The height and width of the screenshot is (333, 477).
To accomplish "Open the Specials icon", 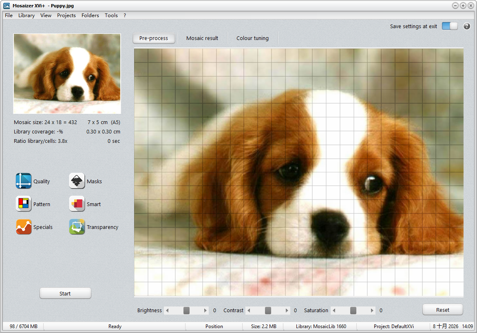I will coord(23,227).
